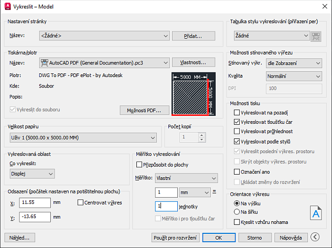The width and height of the screenshot is (332, 248).
Task: Enable Centrovat výkres checkbox
Action: (80, 202)
